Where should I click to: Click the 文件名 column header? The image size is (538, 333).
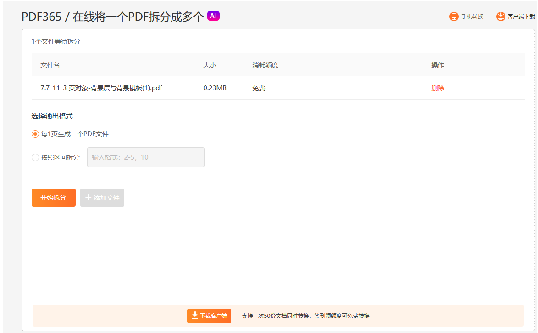pos(50,65)
